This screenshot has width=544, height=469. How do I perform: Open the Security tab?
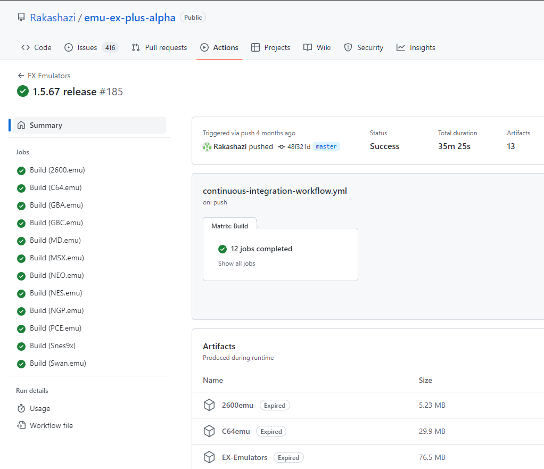pyautogui.click(x=364, y=47)
